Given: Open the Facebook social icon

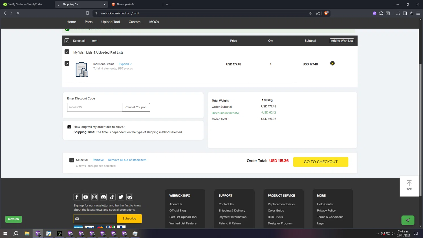Looking at the screenshot, I should click(77, 197).
